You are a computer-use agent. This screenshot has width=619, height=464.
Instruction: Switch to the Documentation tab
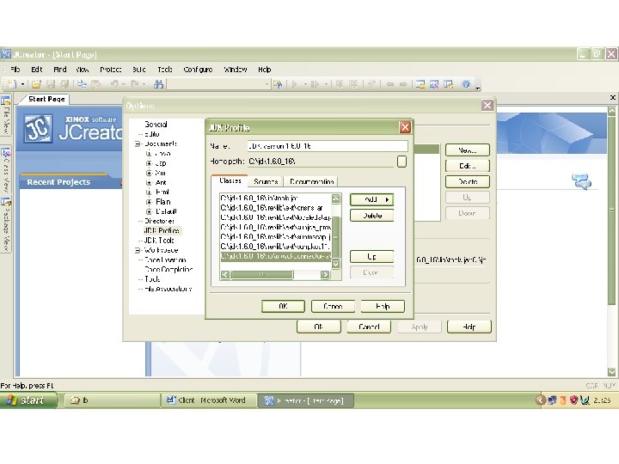(x=312, y=181)
